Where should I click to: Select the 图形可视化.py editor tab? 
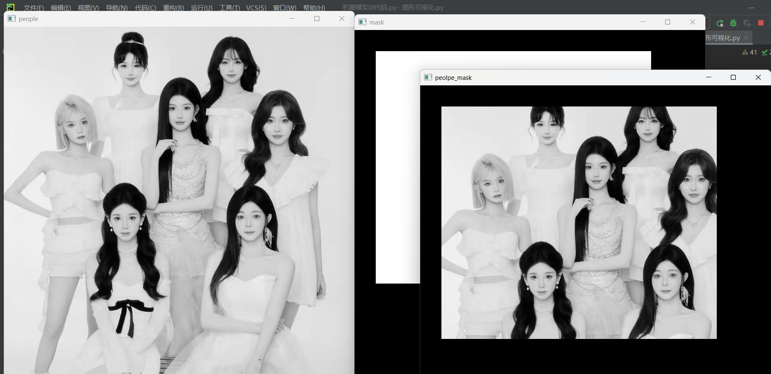pos(723,38)
